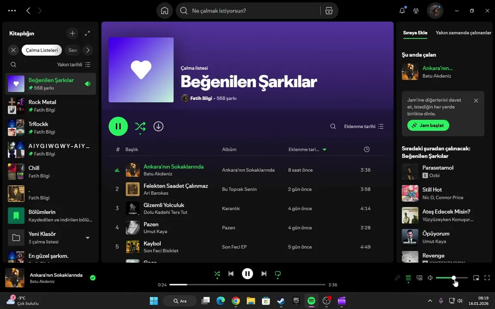Open Bölümlerin saved episodes
This screenshot has height=309, width=495.
[x=51, y=216]
